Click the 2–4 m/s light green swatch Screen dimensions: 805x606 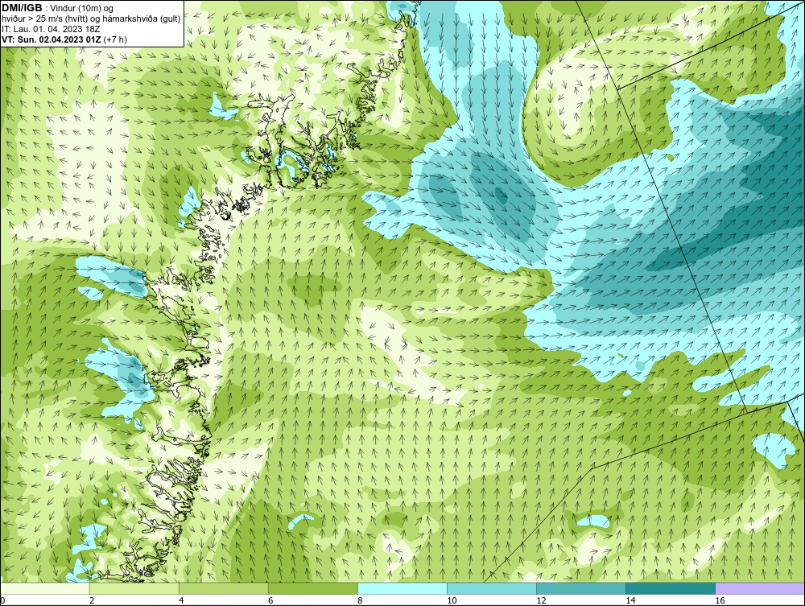click(x=134, y=588)
